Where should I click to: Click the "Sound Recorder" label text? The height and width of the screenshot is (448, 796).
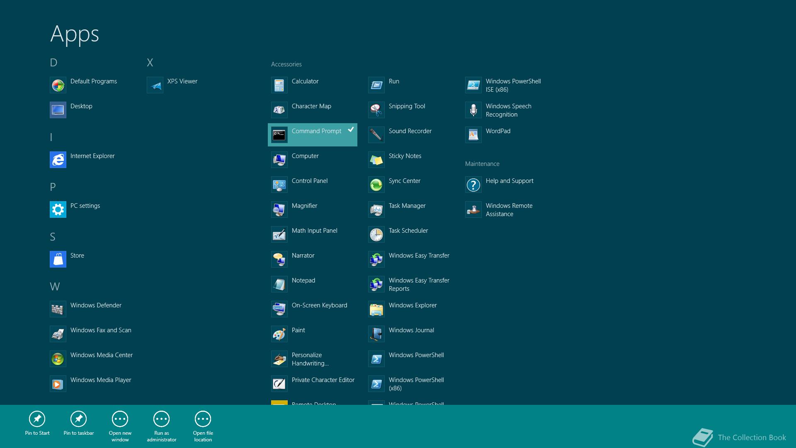[x=410, y=131]
